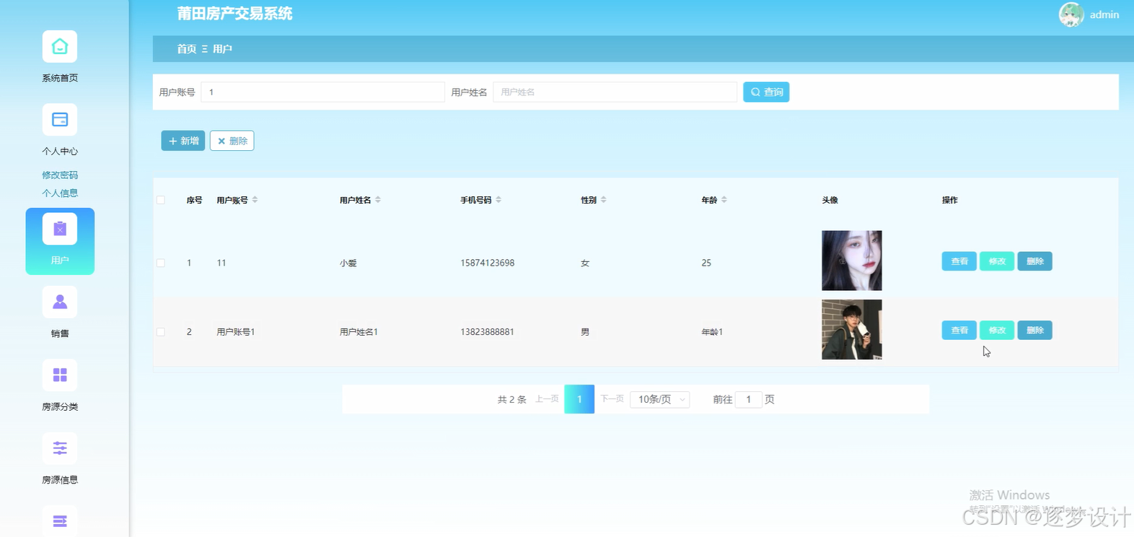Open the partially visible bottom sidebar icon
This screenshot has height=537, width=1134.
(60, 521)
